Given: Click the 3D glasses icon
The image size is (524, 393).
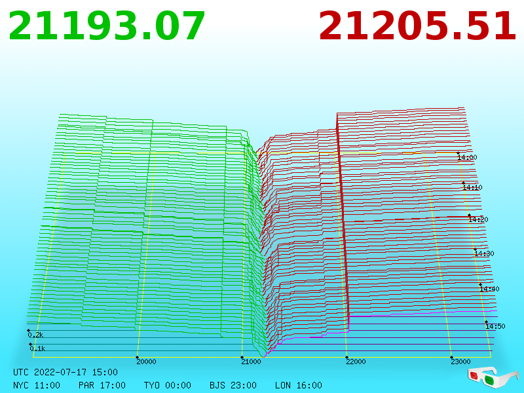Looking at the screenshot, I should tap(493, 377).
